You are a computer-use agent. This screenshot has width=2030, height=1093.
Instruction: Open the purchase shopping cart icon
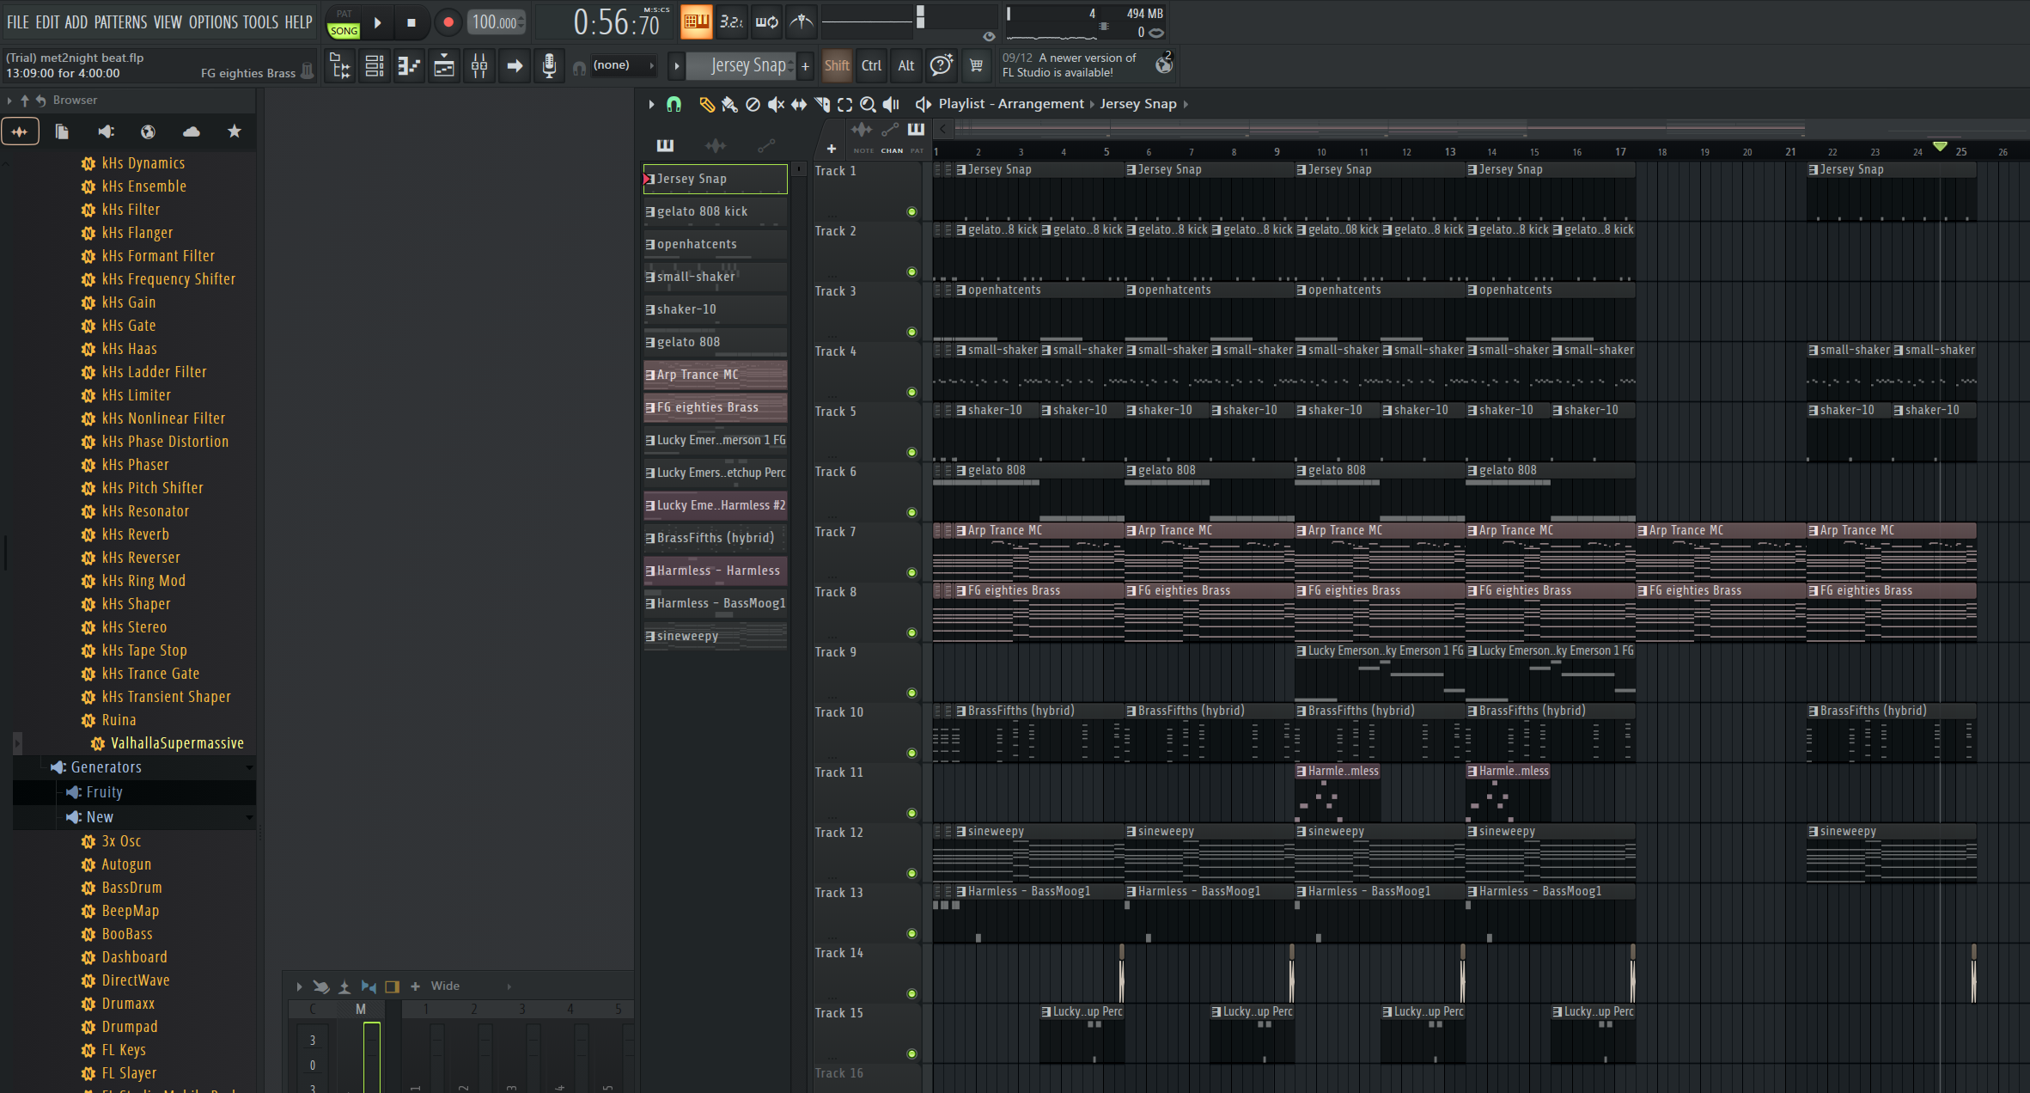tap(976, 66)
